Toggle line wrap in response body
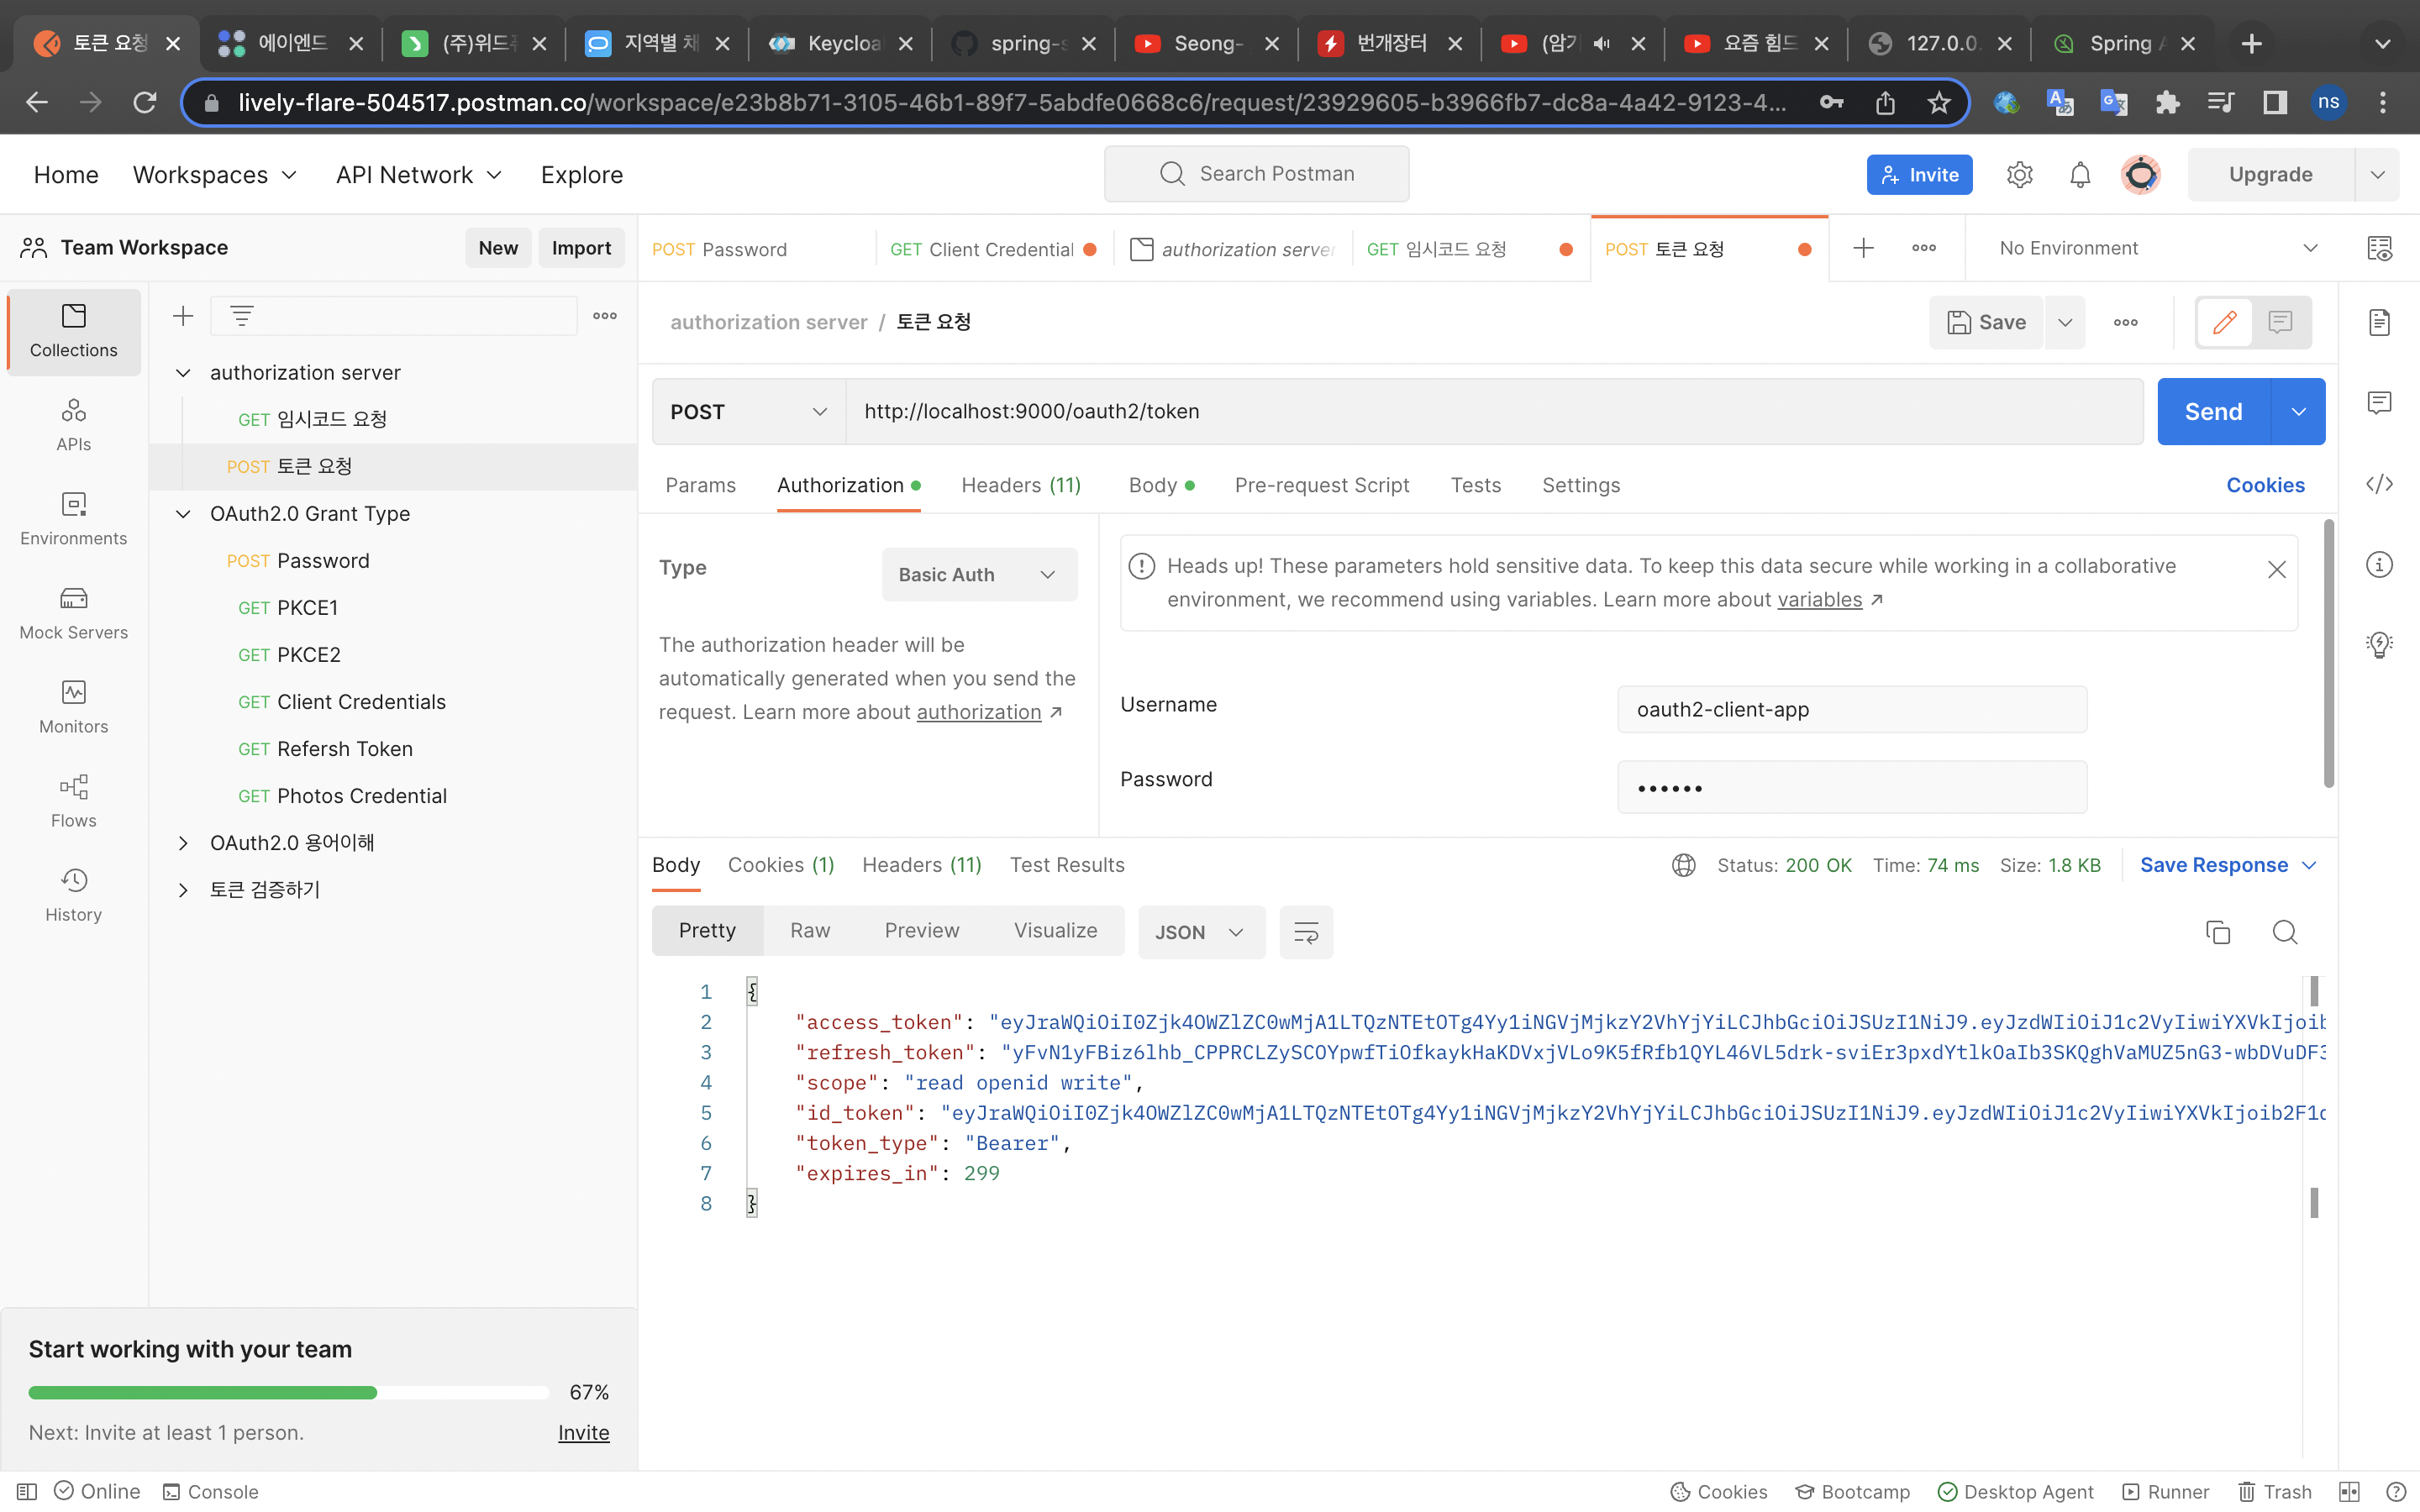 point(1306,932)
